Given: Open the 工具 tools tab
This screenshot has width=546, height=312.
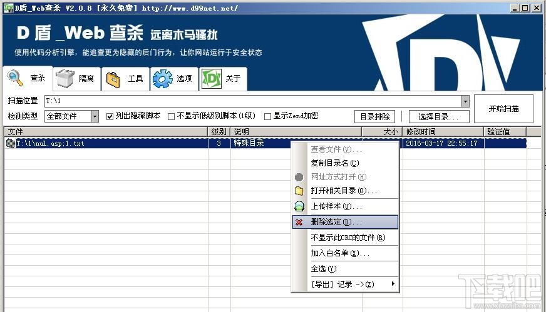Looking at the screenshot, I should coord(125,79).
